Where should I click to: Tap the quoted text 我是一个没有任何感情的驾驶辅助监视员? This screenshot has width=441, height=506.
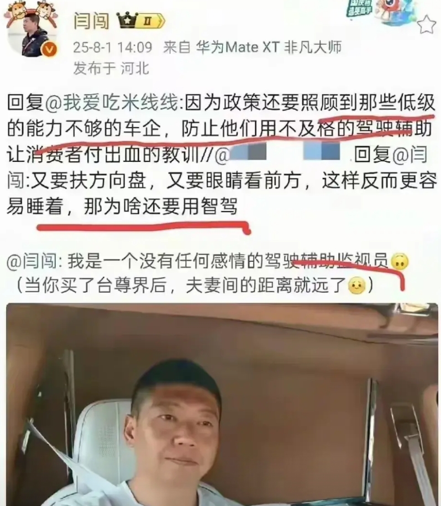coord(228,261)
